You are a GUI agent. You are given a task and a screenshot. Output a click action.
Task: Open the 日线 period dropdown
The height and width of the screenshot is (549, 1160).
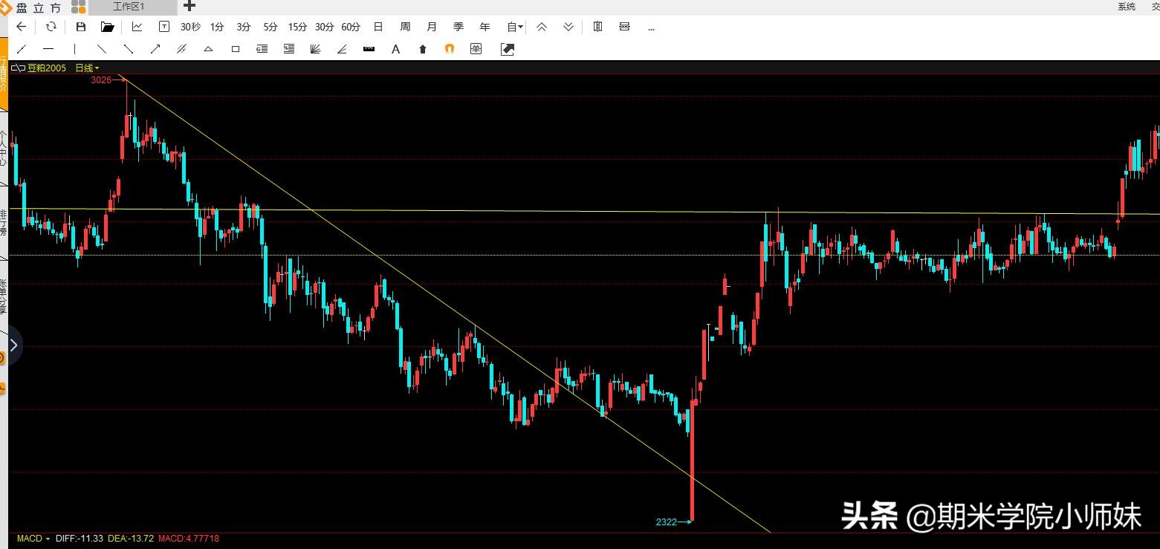coord(87,68)
